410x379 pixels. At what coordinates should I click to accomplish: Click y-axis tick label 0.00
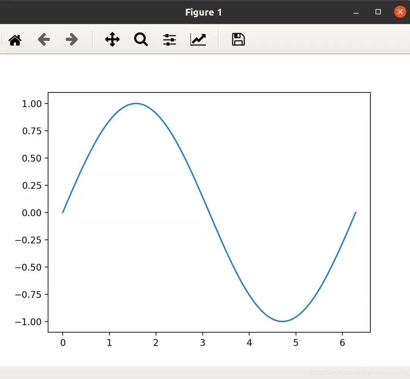32,213
